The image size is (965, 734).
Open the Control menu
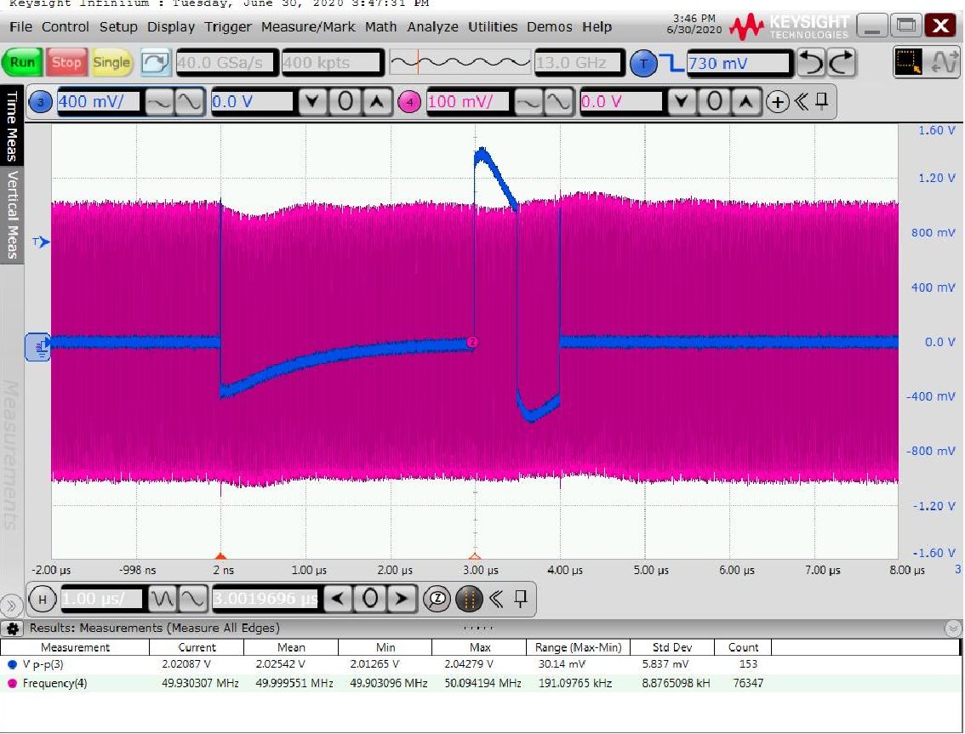tap(66, 27)
